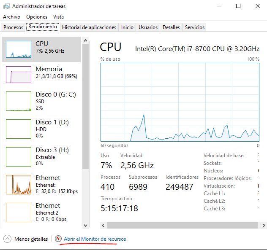Open the Memoria performance graph thumbnail

pyautogui.click(x=18, y=75)
